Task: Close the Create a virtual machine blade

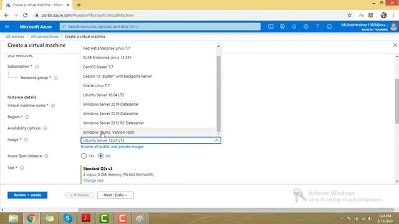Action: (395, 45)
